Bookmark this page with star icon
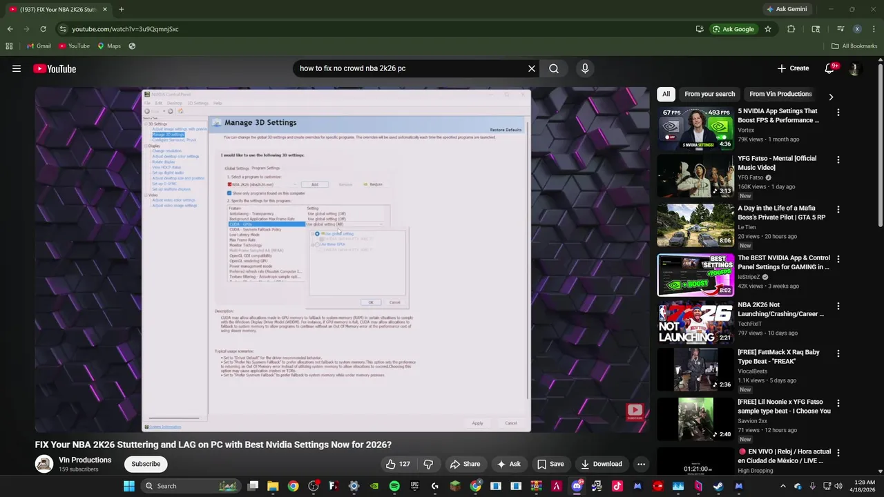The height and width of the screenshot is (497, 884). (767, 29)
